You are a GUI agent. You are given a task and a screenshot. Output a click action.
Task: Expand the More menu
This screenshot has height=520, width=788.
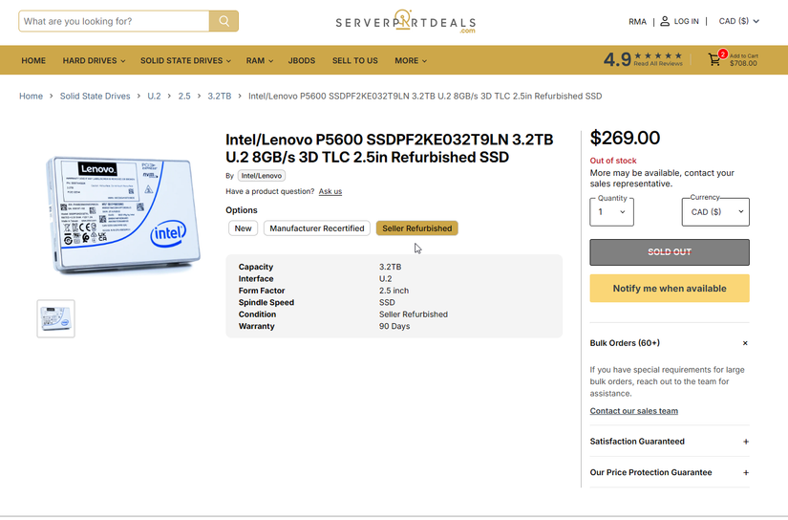click(411, 60)
